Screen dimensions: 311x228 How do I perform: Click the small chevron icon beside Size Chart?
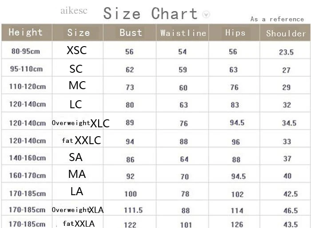point(206,15)
